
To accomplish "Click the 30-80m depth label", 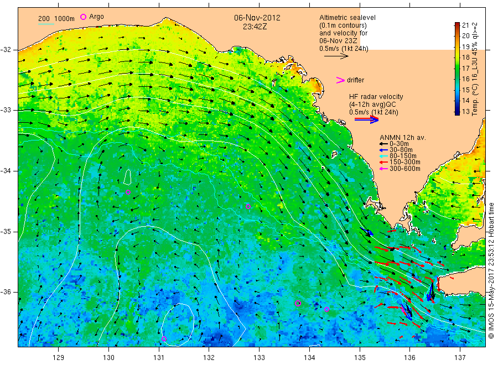I will (x=401, y=150).
